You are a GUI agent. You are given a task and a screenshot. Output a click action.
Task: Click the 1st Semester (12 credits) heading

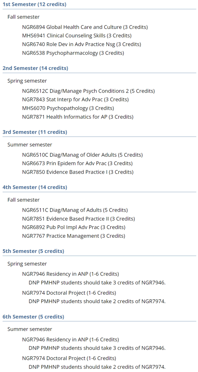34,4
